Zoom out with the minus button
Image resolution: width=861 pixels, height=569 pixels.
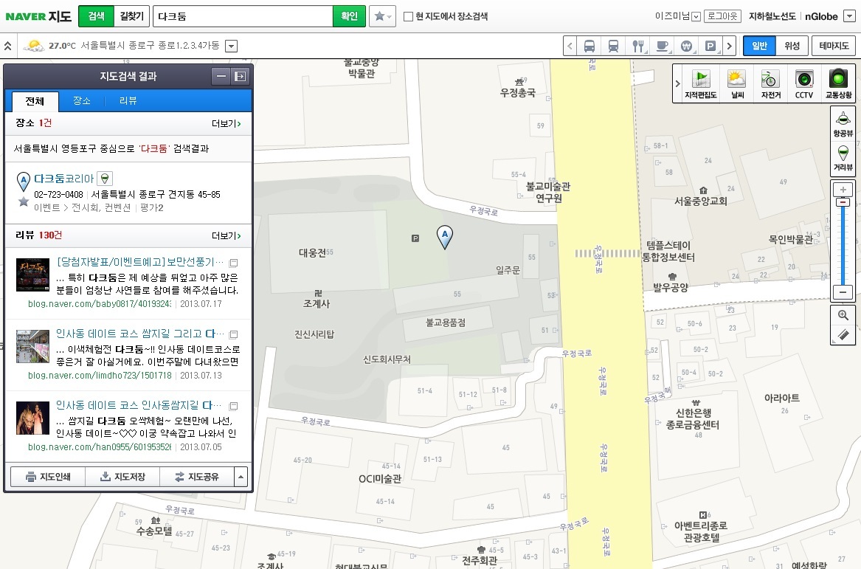click(843, 292)
